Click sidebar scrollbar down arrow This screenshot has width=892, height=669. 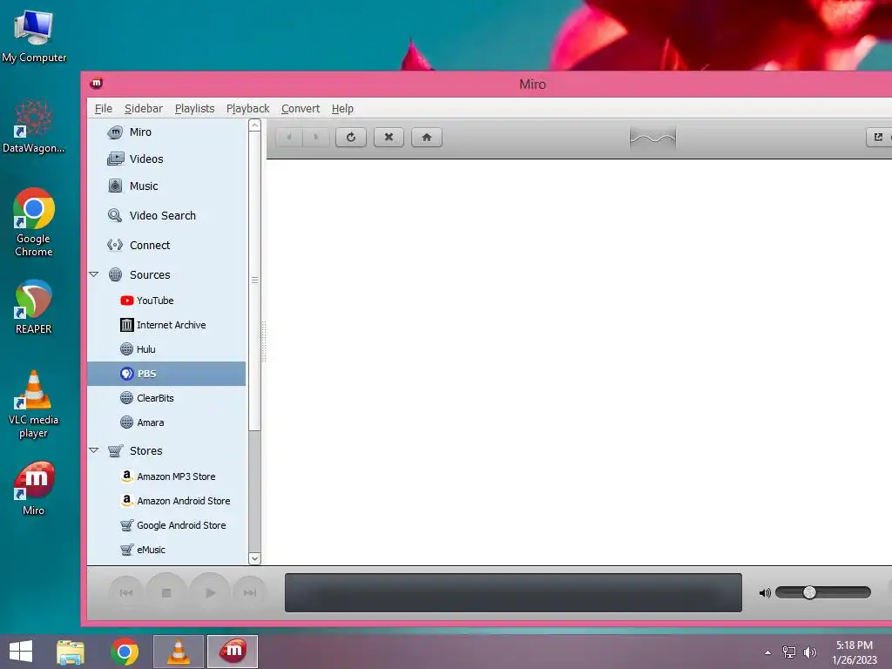tap(255, 558)
